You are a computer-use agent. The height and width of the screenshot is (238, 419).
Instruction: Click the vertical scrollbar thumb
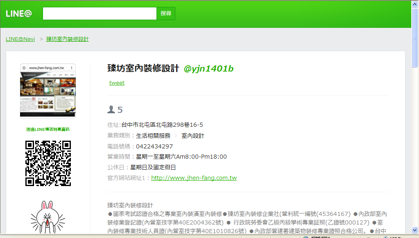(x=415, y=38)
